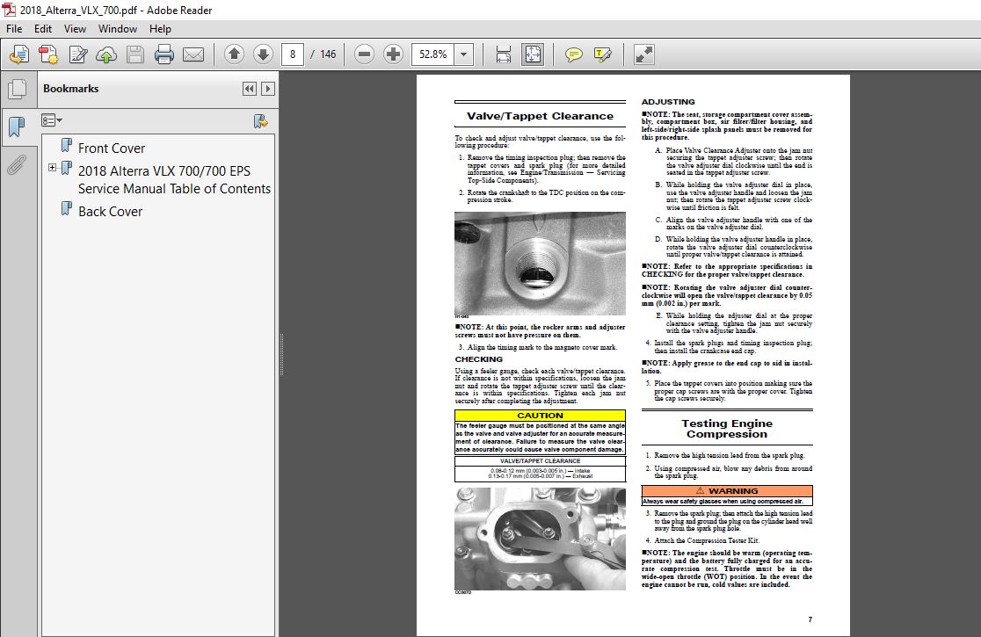
Task: Go to next page with down arrow
Action: coord(263,54)
